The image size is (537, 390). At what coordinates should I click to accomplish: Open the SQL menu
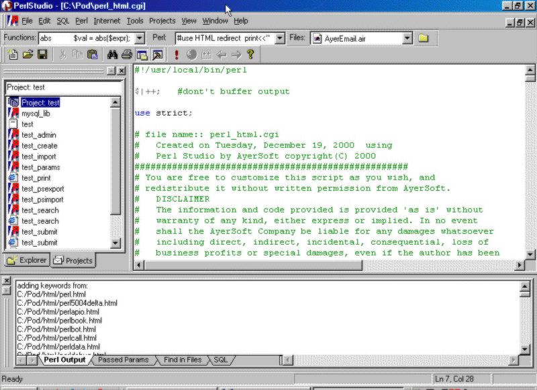click(62, 21)
